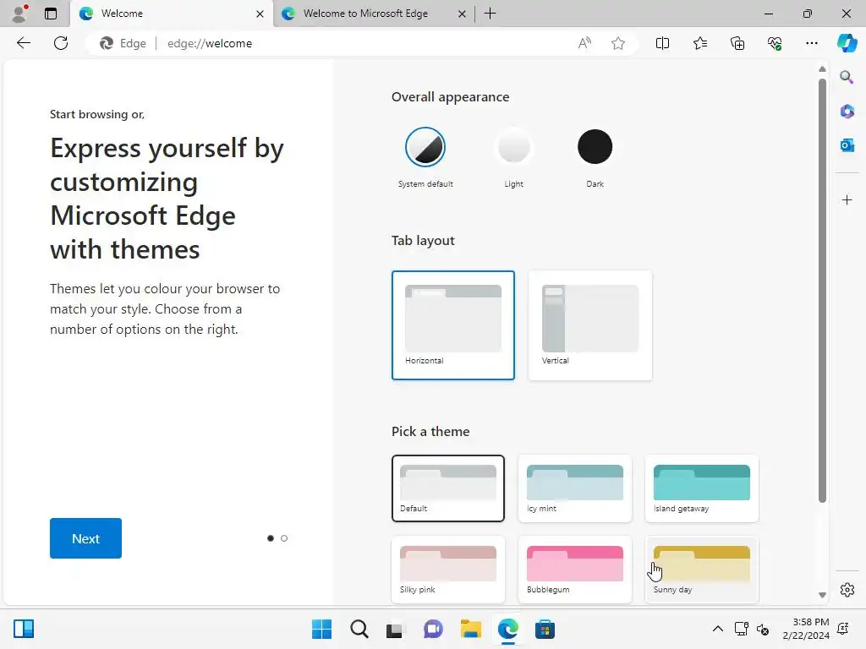Open the Collections icon

pyautogui.click(x=737, y=43)
